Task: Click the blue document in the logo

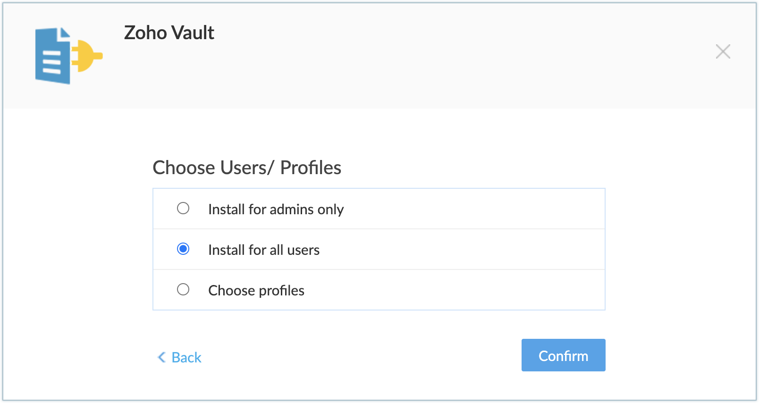Action: point(52,56)
